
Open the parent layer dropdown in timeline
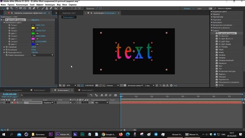(101, 103)
